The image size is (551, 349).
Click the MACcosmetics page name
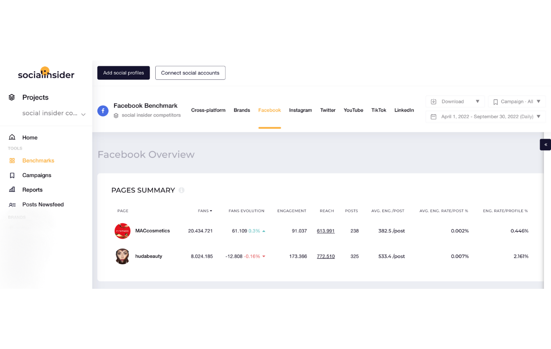(x=153, y=231)
